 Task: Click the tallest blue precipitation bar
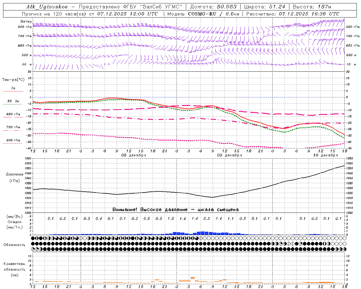pos(202,233)
